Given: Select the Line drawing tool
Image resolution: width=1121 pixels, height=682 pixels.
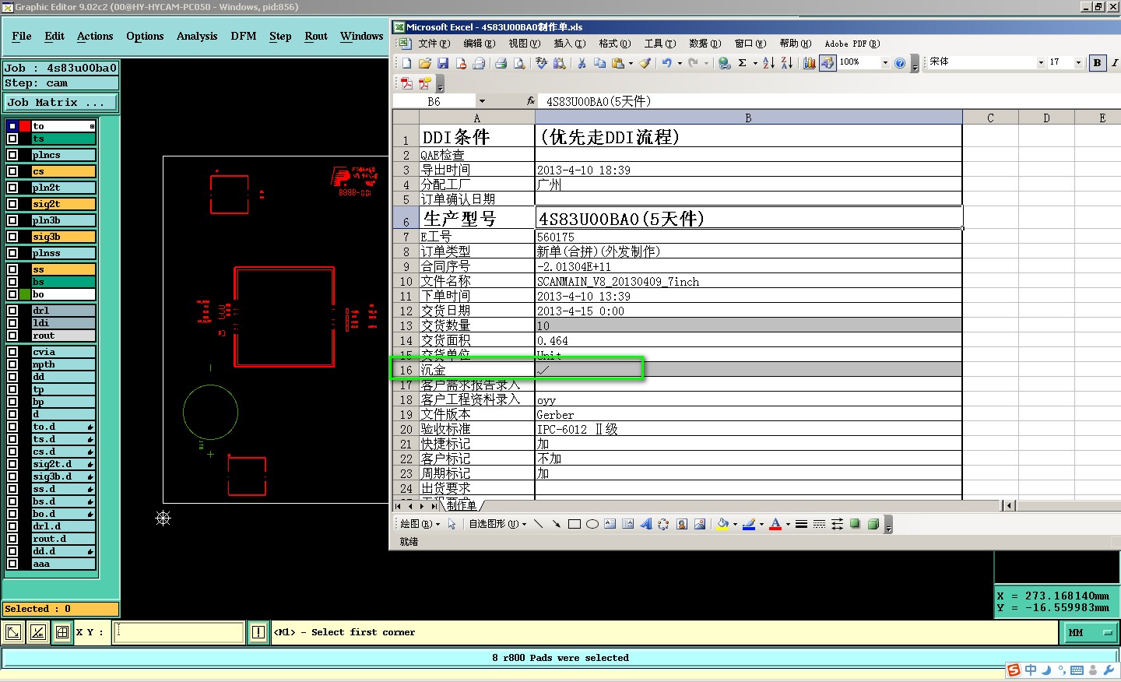Looking at the screenshot, I should coord(538,524).
